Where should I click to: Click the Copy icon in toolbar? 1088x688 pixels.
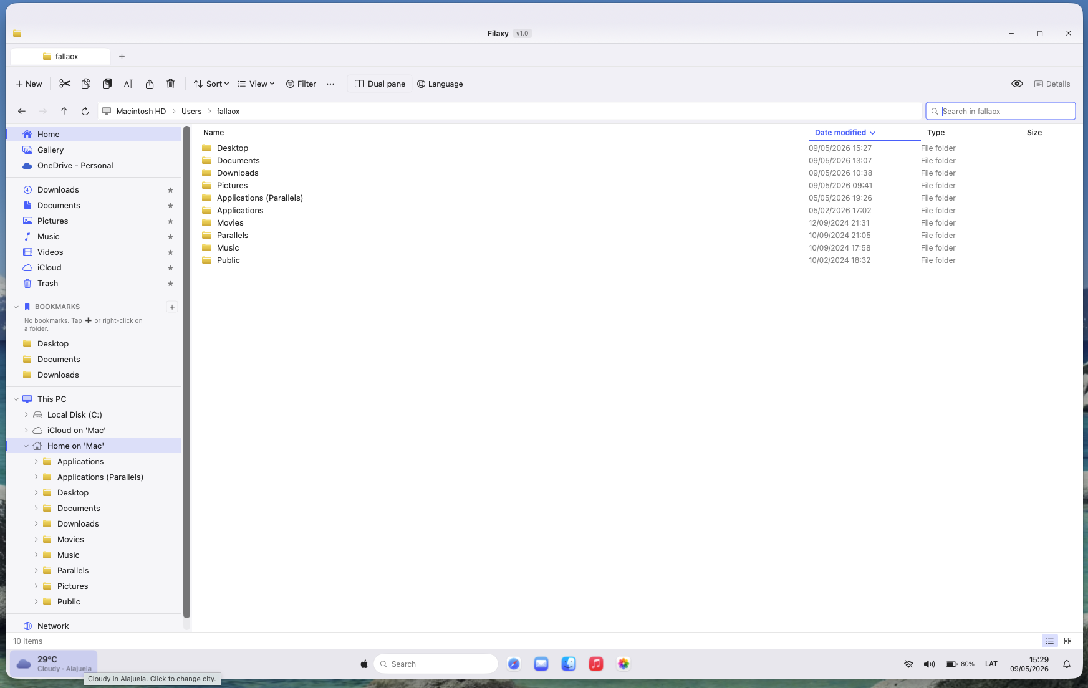[86, 84]
